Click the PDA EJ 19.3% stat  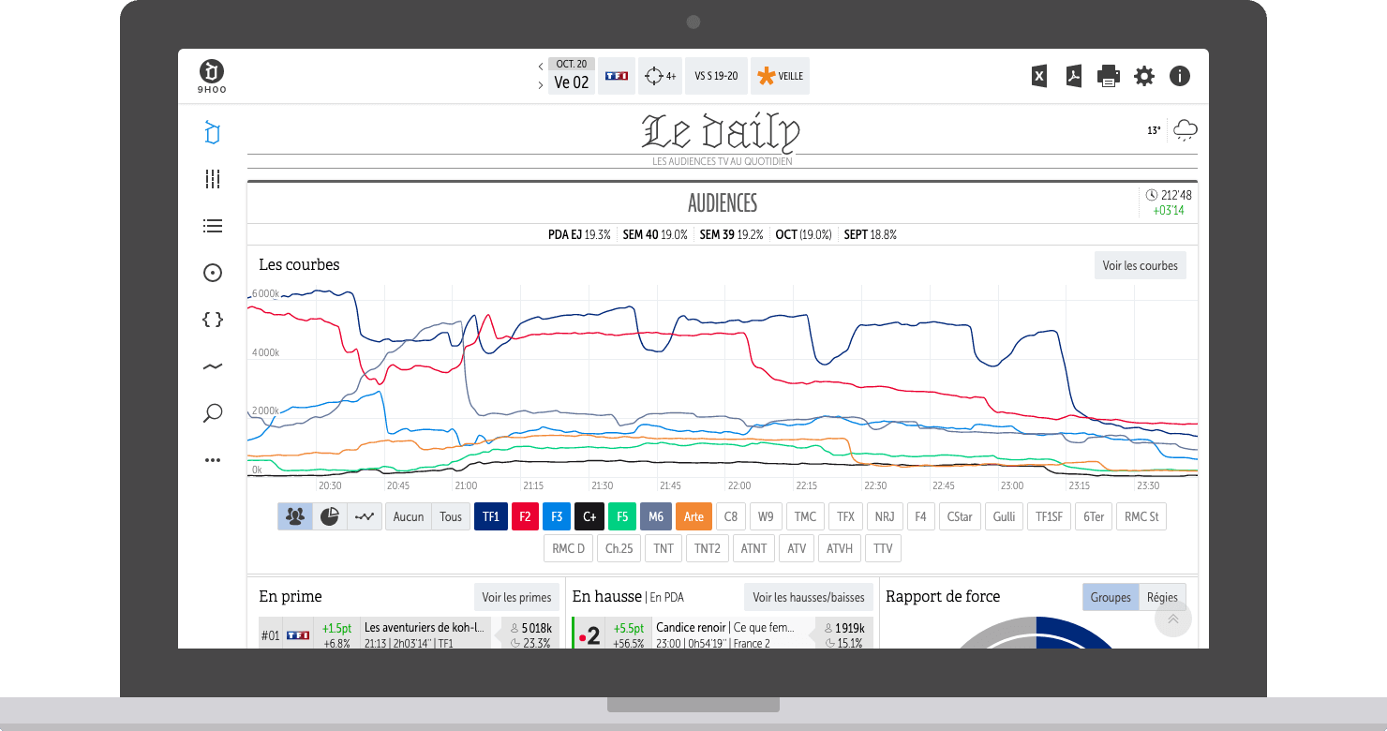579,234
